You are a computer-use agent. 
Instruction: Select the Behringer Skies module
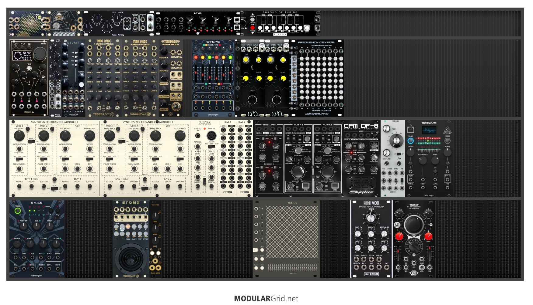[x=37, y=239]
